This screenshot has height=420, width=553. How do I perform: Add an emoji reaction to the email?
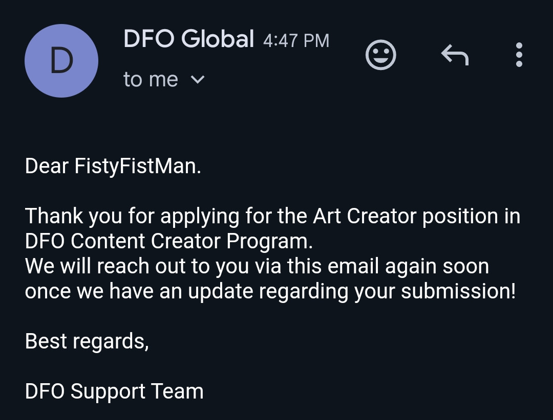pos(380,55)
